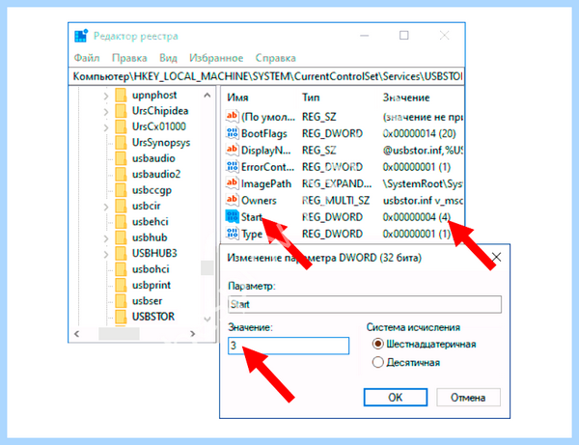Click the UrsChipidea folder icon
This screenshot has height=445, width=579.
[x=121, y=111]
